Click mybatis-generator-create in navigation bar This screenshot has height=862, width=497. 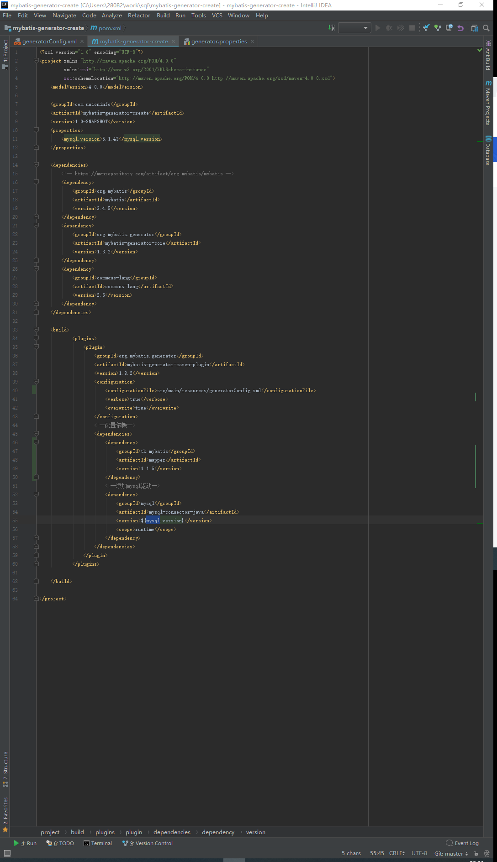coord(44,28)
